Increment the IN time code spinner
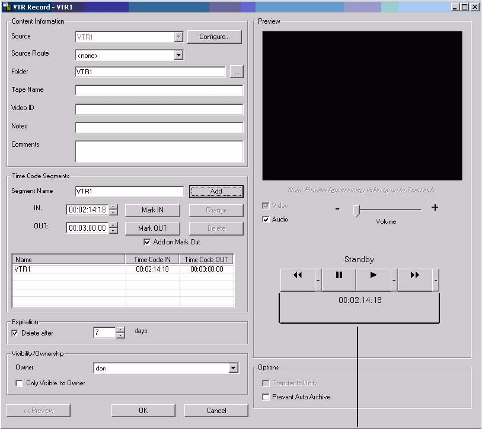 pos(113,207)
